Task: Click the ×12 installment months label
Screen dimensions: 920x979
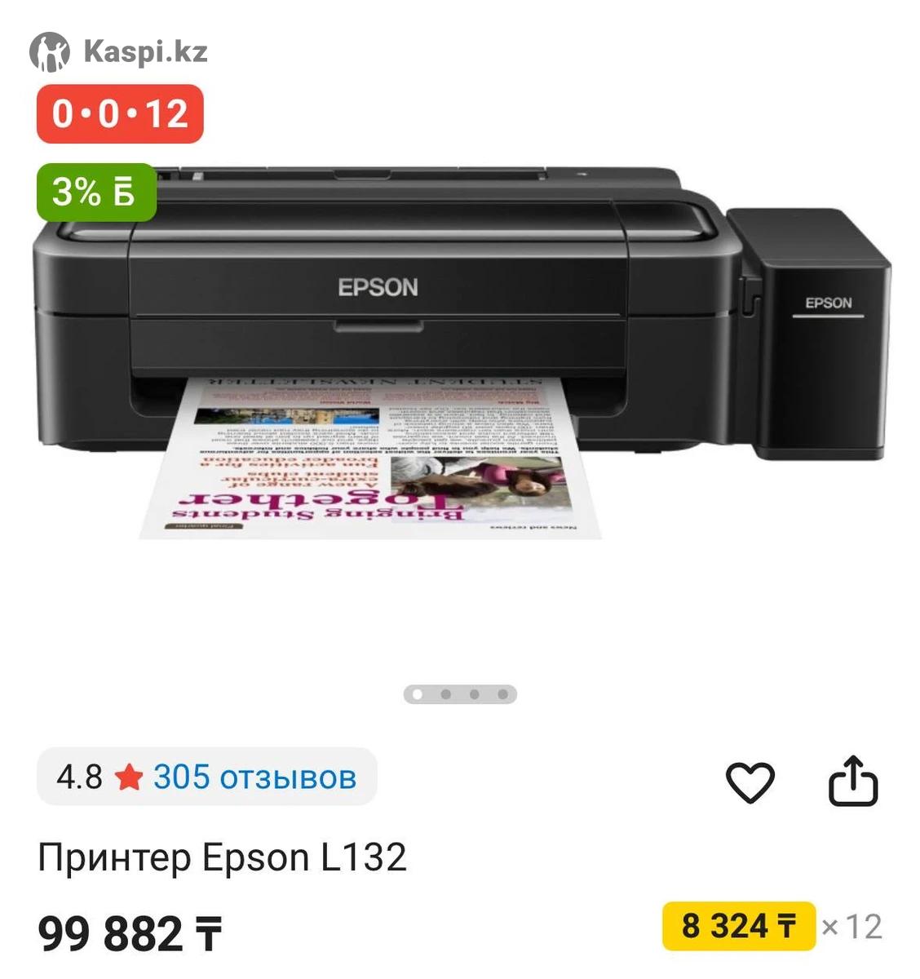Action: click(851, 927)
